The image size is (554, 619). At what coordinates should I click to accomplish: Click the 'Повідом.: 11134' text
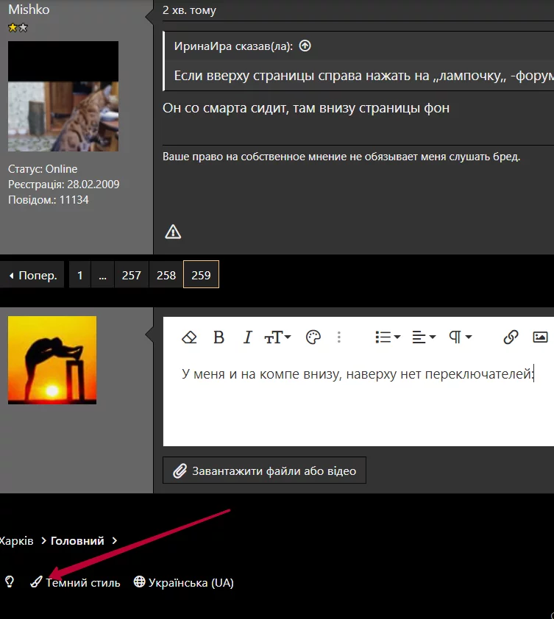point(49,200)
